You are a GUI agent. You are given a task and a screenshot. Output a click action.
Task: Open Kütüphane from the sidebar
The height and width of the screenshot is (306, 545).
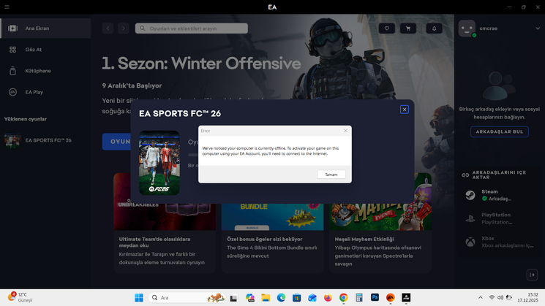[x=38, y=71]
